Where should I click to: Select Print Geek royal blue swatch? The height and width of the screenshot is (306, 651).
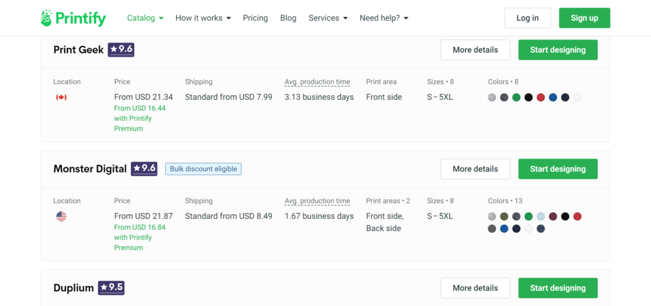click(x=553, y=97)
